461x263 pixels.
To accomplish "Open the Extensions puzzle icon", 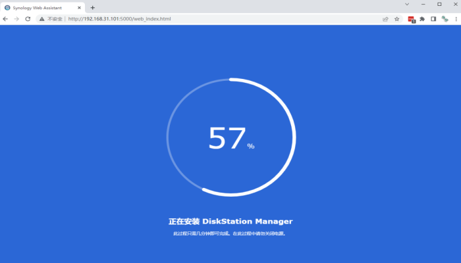I will pos(422,19).
